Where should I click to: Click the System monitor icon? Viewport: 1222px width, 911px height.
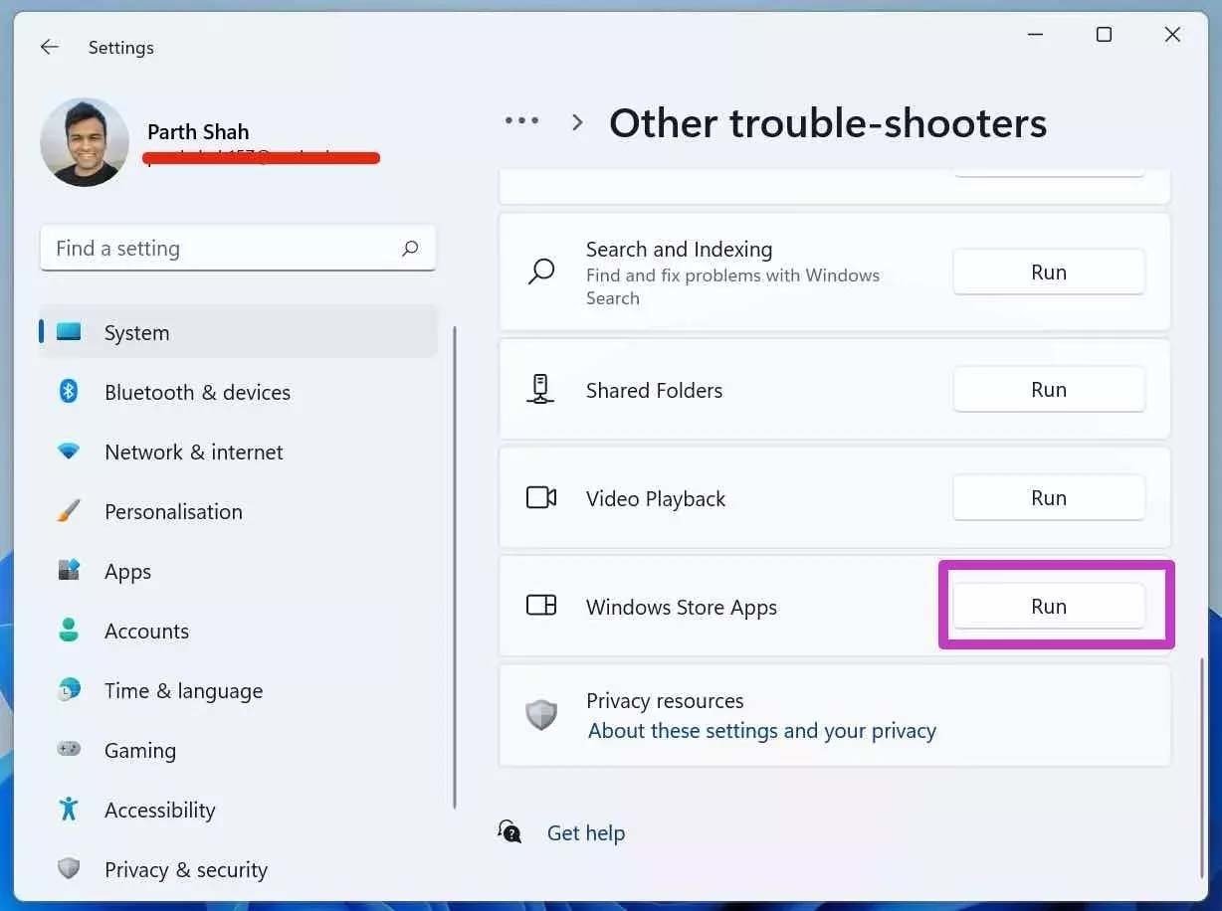[69, 332]
